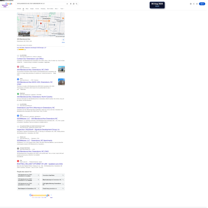The width and height of the screenshot is (208, 208).
Task: Switch to the Maps tab
Action: 27,9
